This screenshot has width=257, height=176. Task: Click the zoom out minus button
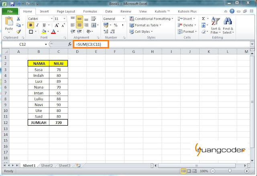pos(213,171)
